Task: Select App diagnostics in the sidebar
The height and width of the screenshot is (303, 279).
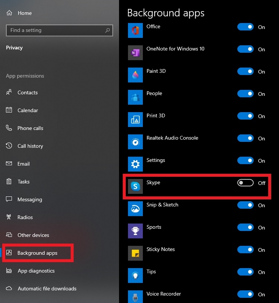Action: [36, 271]
